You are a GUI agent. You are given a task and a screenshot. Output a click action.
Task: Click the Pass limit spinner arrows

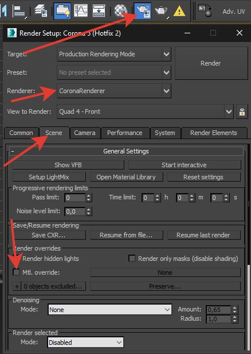tap(89, 198)
